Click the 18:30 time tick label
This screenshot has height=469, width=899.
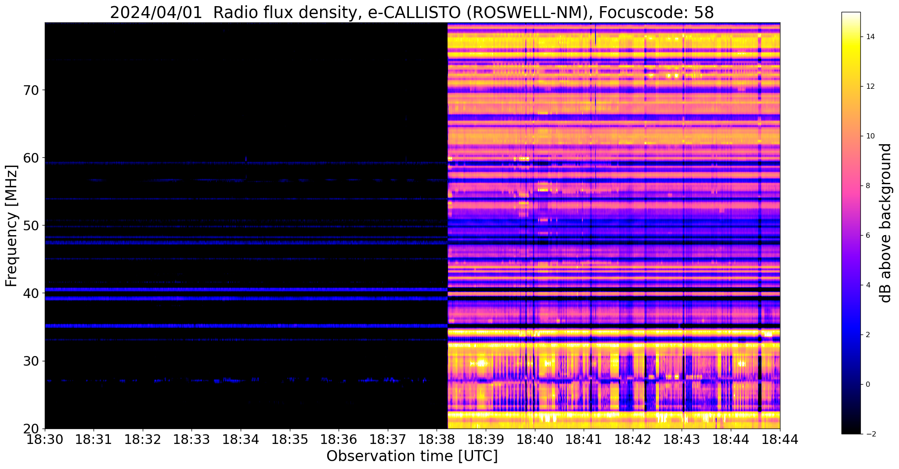pyautogui.click(x=45, y=439)
